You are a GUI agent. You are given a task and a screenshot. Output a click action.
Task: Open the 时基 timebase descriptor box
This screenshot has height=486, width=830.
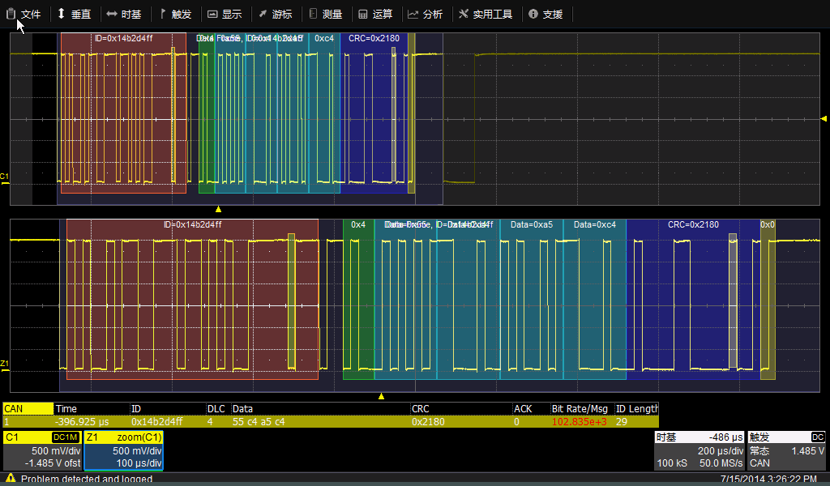700,450
